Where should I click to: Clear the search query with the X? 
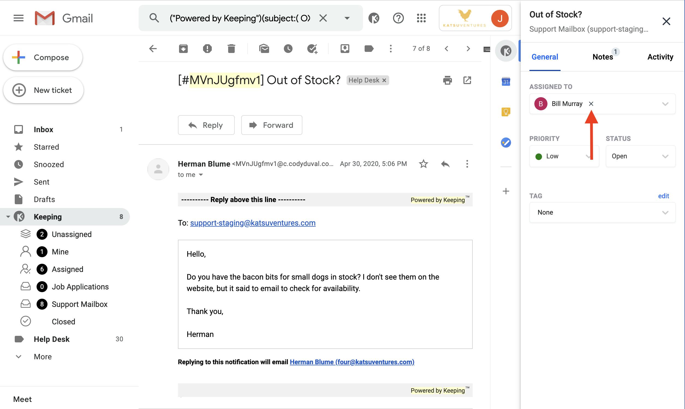[323, 18]
